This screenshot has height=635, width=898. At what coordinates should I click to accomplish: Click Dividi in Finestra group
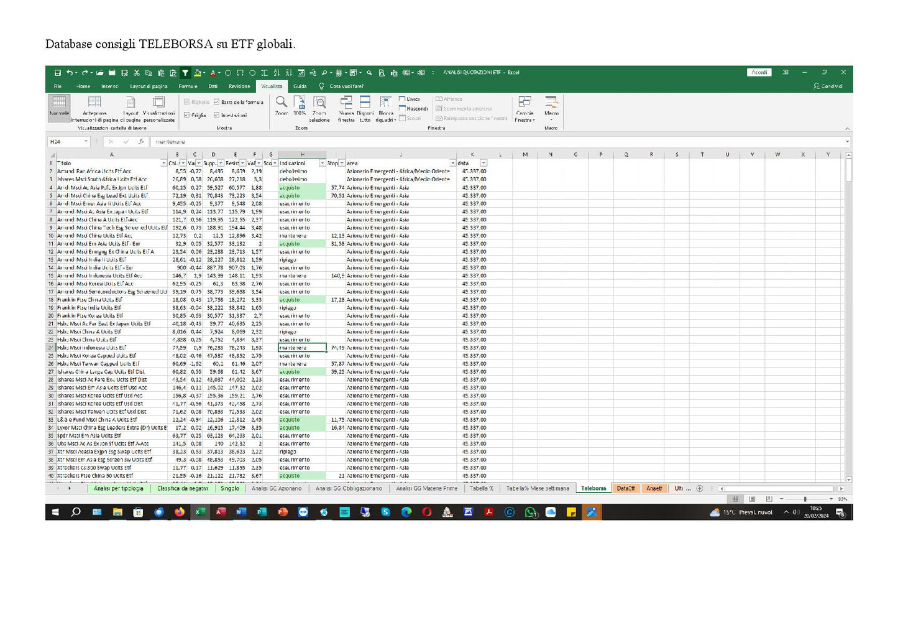click(410, 99)
